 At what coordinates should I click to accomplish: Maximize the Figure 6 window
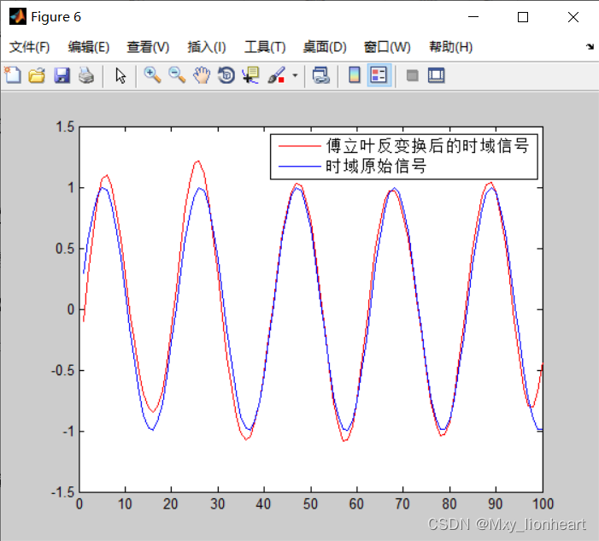[523, 17]
